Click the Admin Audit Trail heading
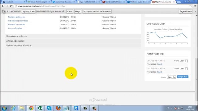Viewport: 198px width, 111px height. (x=155, y=54)
